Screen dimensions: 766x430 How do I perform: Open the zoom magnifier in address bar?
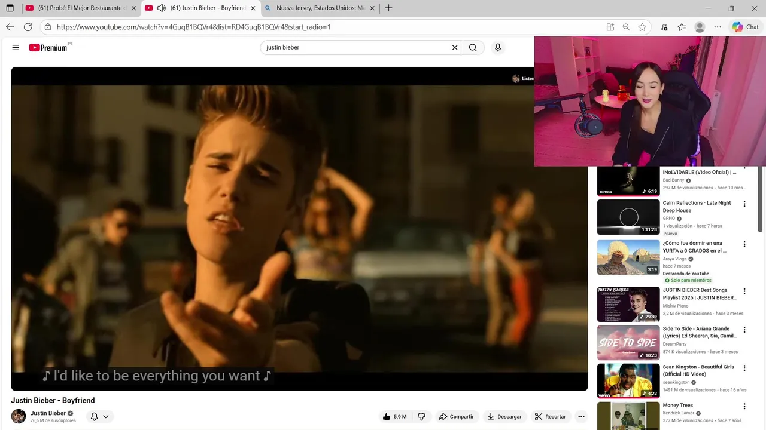(626, 27)
